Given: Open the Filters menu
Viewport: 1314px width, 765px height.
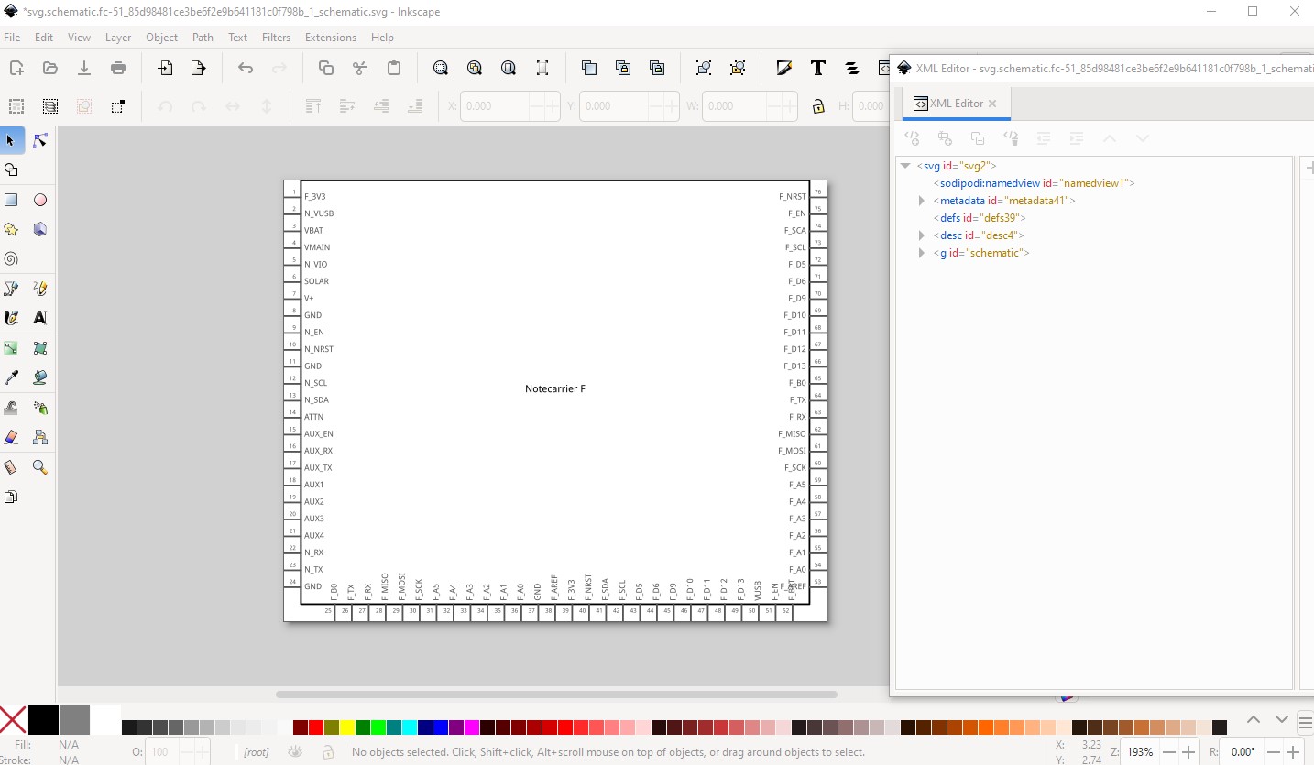Looking at the screenshot, I should [x=276, y=38].
